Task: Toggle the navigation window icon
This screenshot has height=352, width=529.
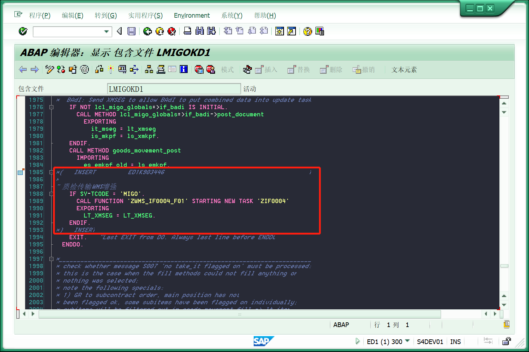Action: [x=161, y=69]
